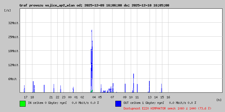Viewport: 225px width, 112px height.
Task: Click the '01' hour tick label
Action: pyautogui.click(x=76, y=97)
